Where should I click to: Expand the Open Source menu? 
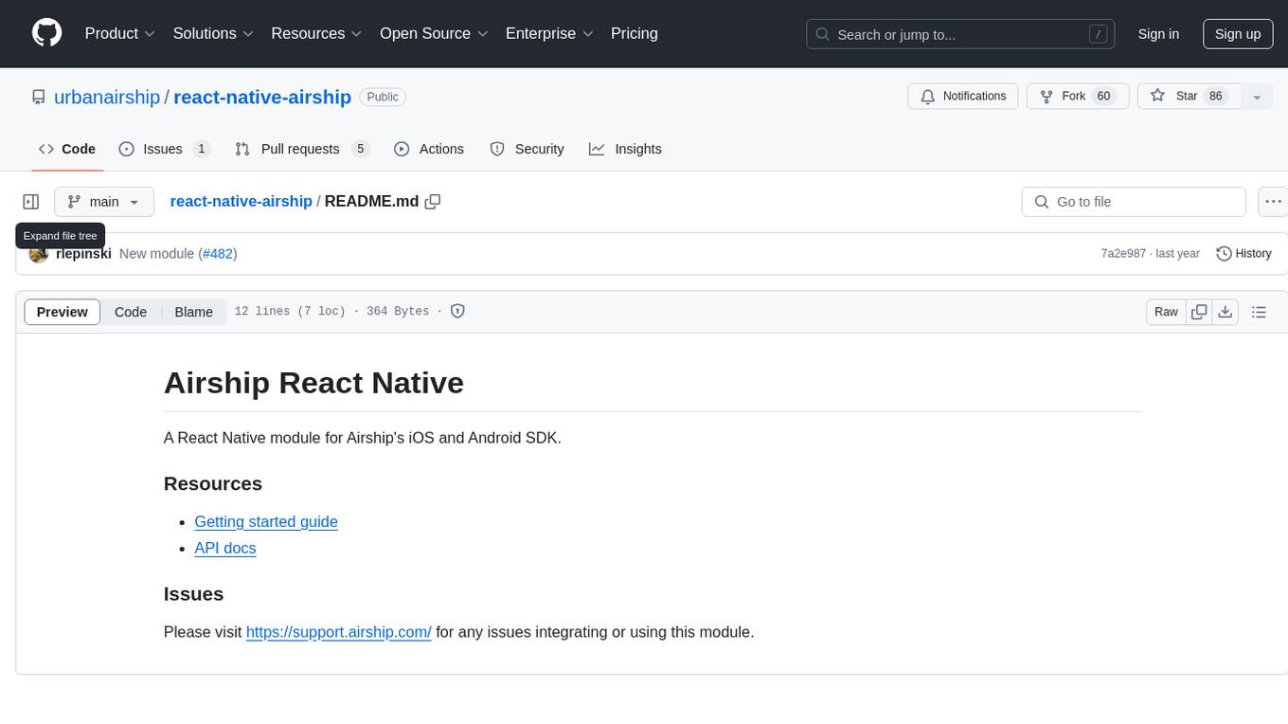pos(434,33)
